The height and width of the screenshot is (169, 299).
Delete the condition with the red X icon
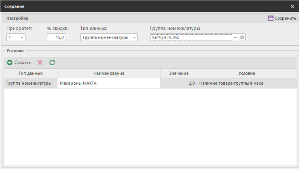(x=40, y=62)
